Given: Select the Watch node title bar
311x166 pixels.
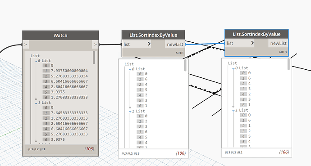Looking at the screenshot, I should 60,36.
